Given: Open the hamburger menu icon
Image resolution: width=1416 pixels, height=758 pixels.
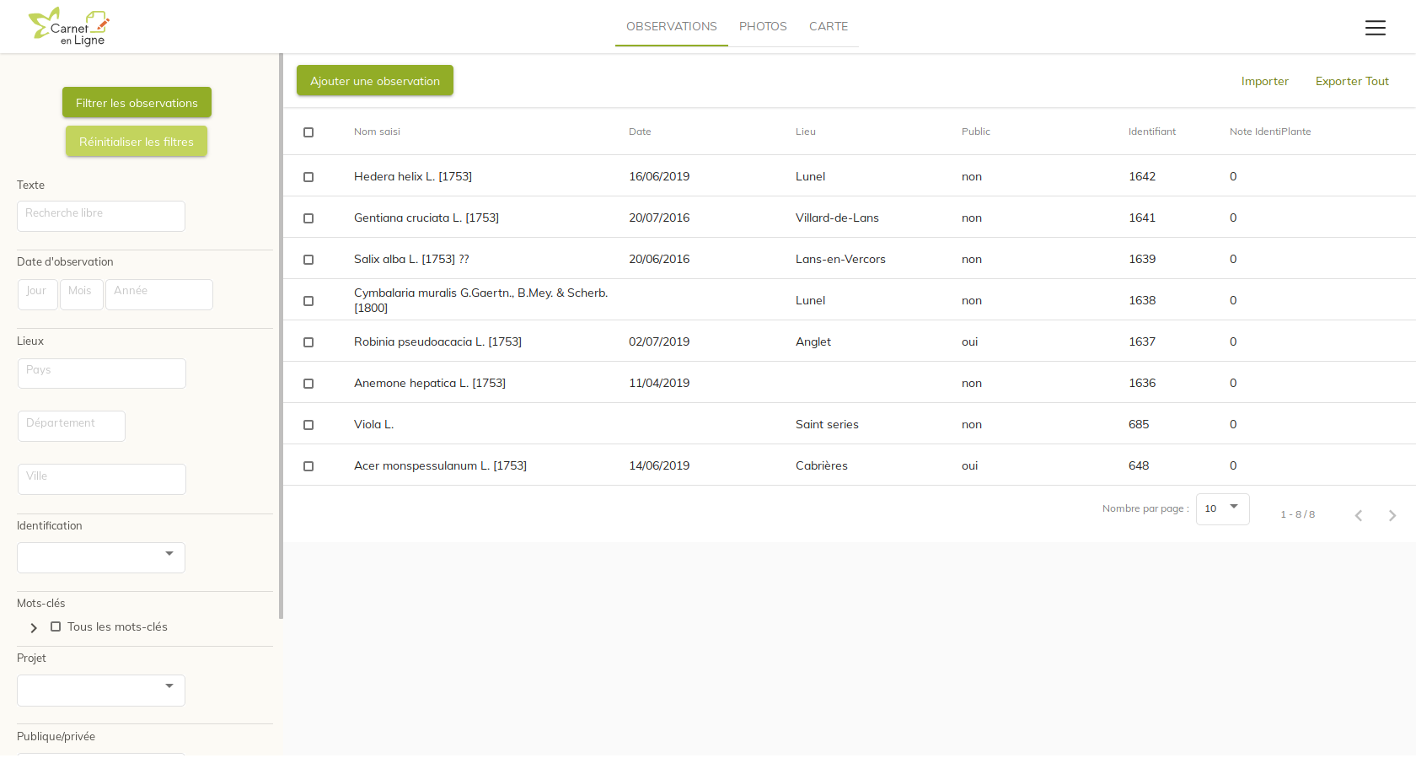Looking at the screenshot, I should coord(1375,28).
